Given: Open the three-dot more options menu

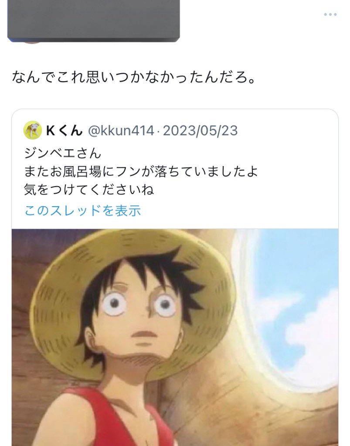Looking at the screenshot, I should point(330,14).
